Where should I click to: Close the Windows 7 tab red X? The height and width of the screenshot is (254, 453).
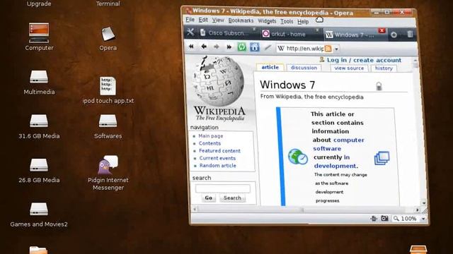click(x=382, y=30)
